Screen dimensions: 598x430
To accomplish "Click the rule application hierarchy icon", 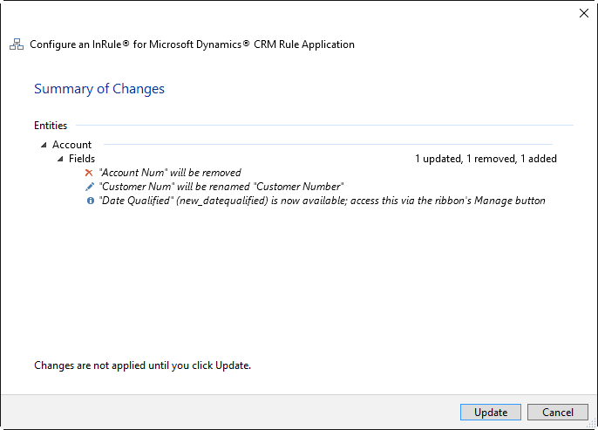I will pos(17,44).
